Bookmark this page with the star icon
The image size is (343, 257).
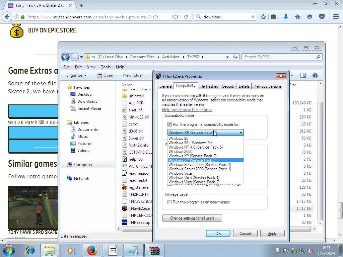pos(263,17)
